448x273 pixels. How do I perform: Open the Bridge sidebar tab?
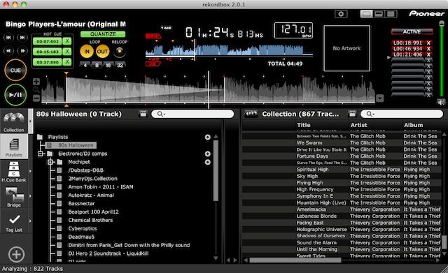14,196
